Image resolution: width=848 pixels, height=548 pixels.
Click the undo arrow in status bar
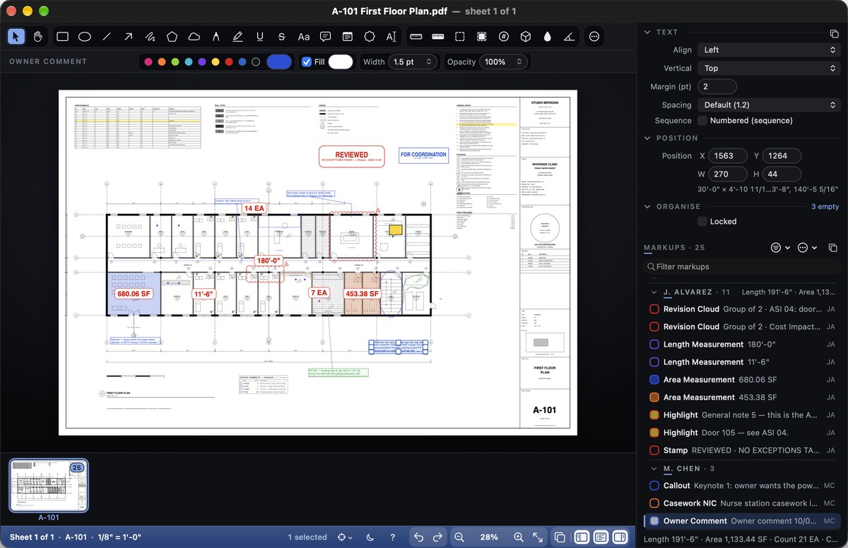[418, 537]
